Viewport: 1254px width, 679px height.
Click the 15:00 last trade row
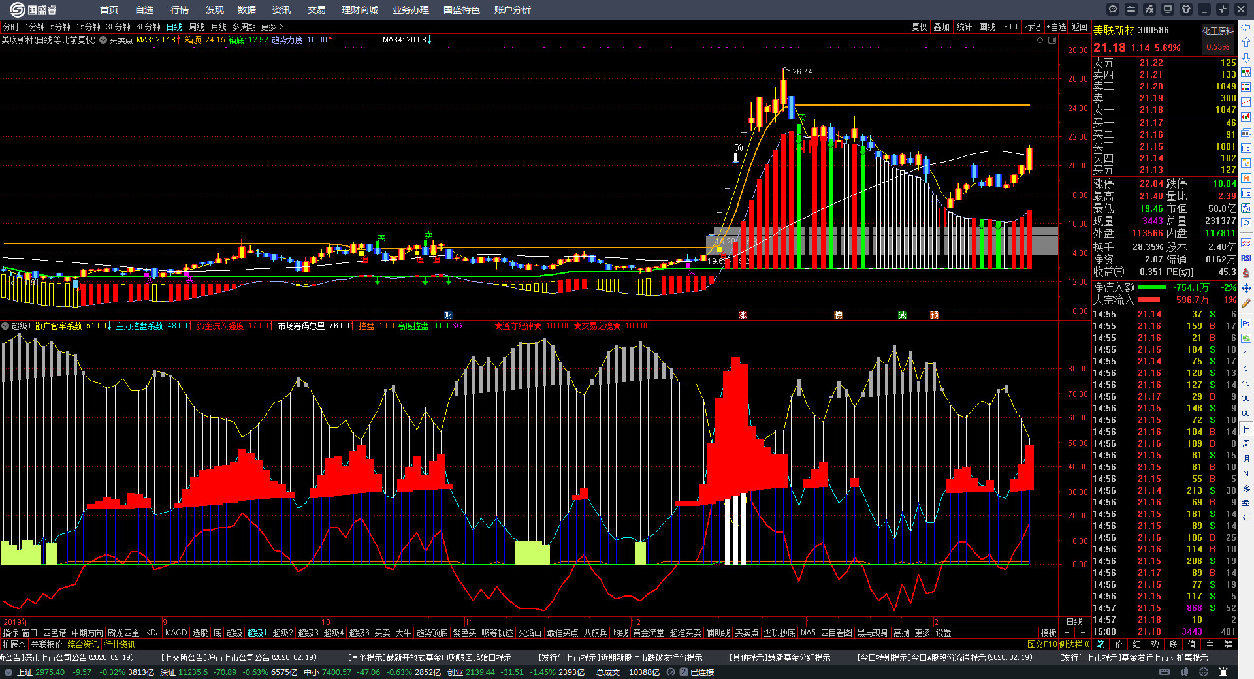[x=1164, y=631]
